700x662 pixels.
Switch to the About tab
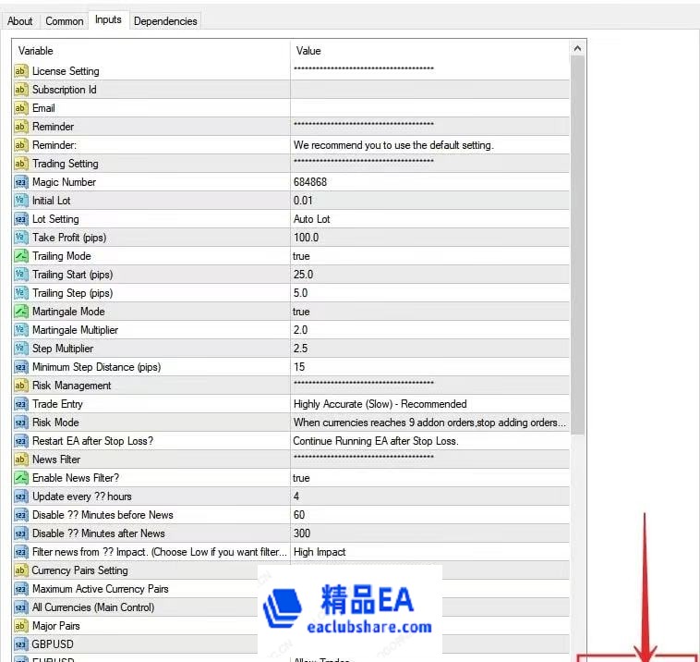pyautogui.click(x=20, y=20)
